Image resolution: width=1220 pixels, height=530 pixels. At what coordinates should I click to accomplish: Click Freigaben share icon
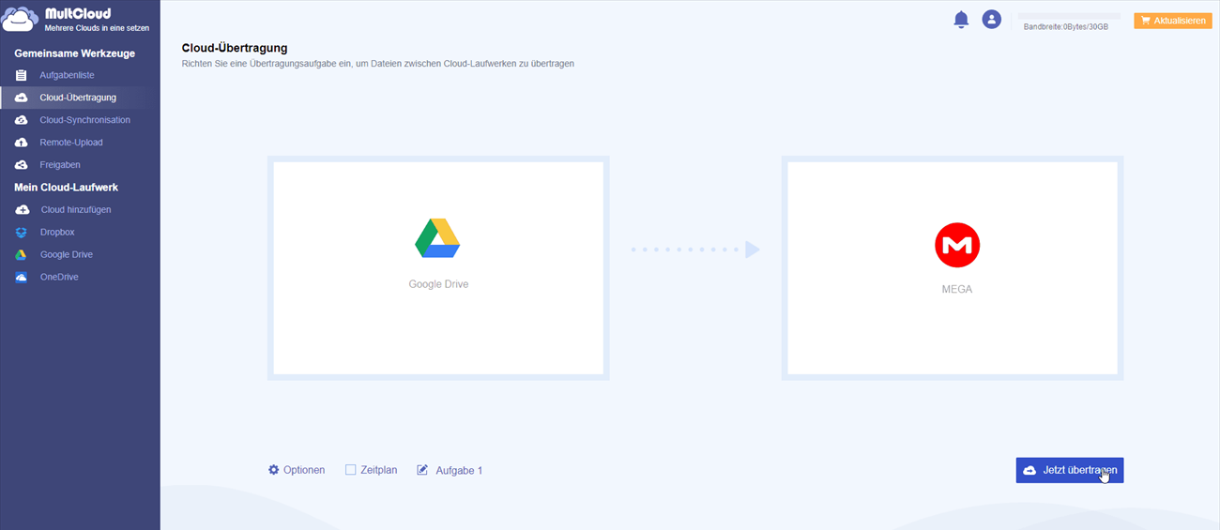click(21, 165)
